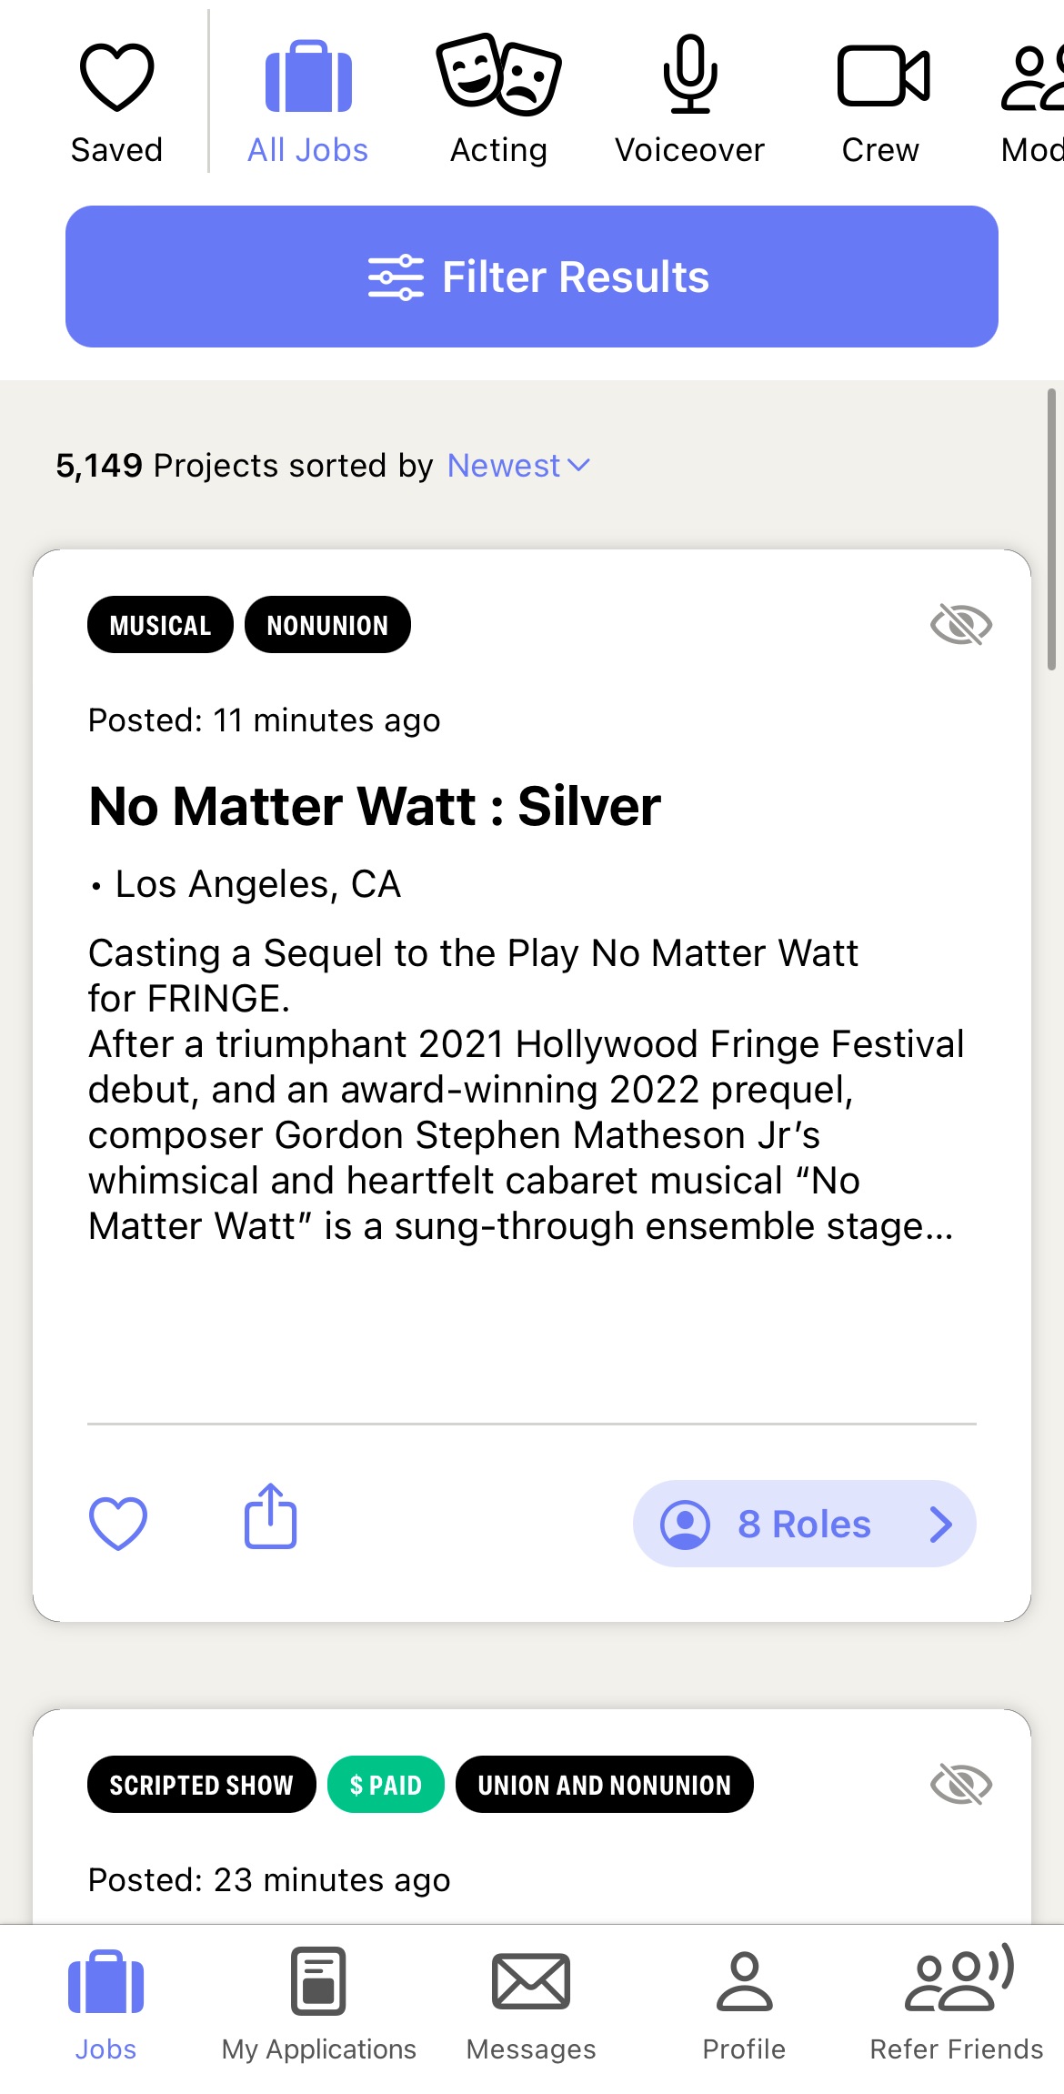Open the Newest sort dropdown
1064x2094 pixels.
[x=518, y=466]
